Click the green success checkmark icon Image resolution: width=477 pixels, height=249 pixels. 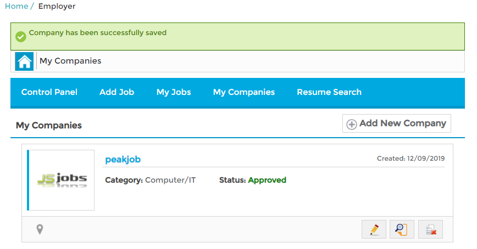click(21, 37)
